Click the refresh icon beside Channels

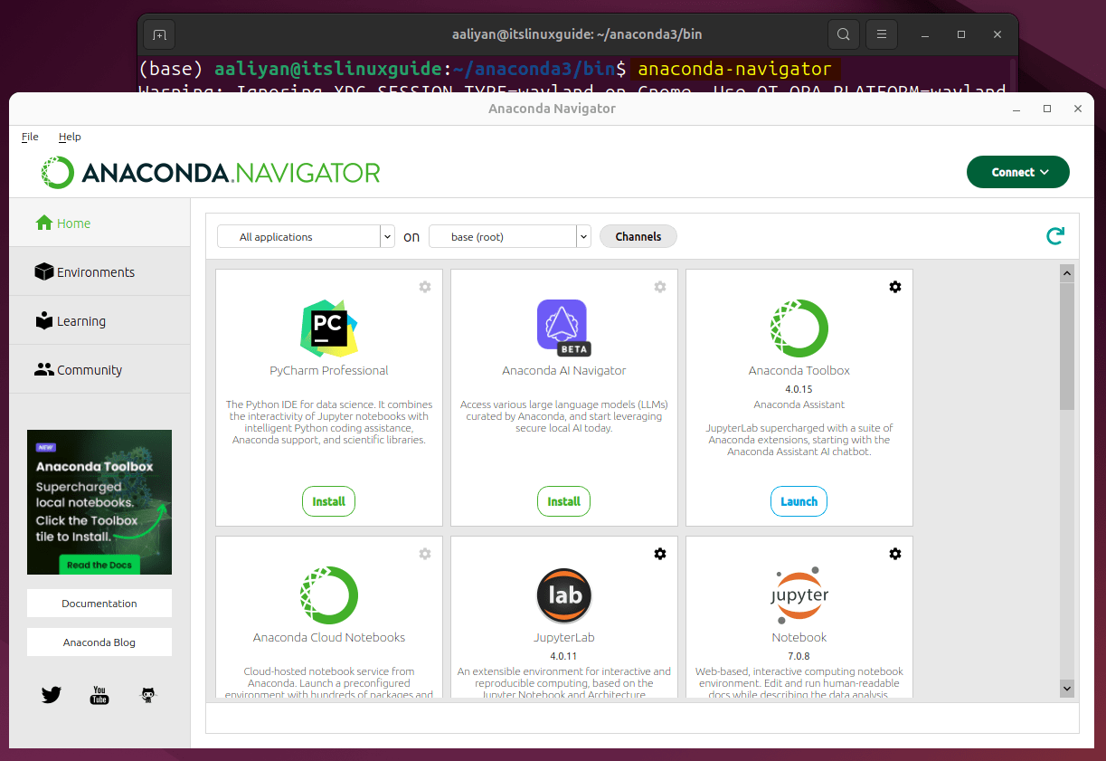click(x=1054, y=237)
